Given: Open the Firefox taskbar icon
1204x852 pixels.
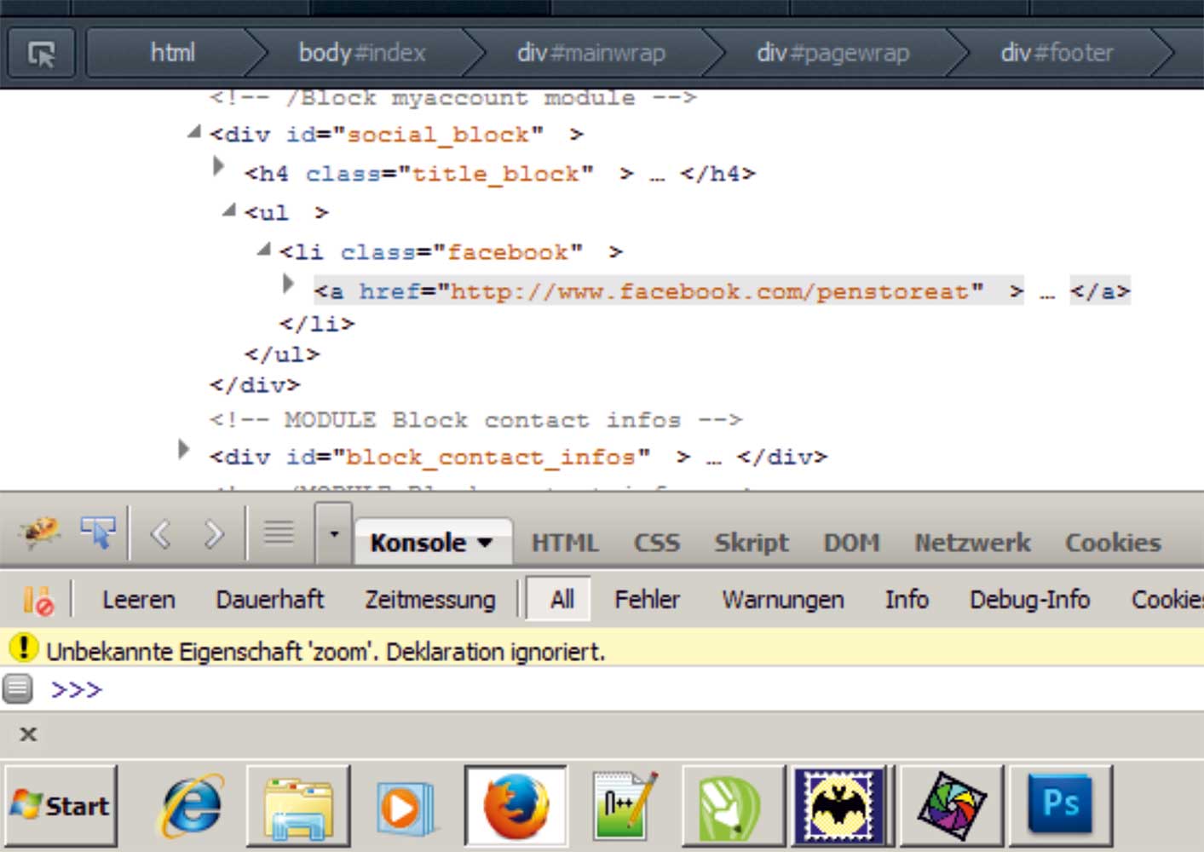Looking at the screenshot, I should [x=516, y=806].
